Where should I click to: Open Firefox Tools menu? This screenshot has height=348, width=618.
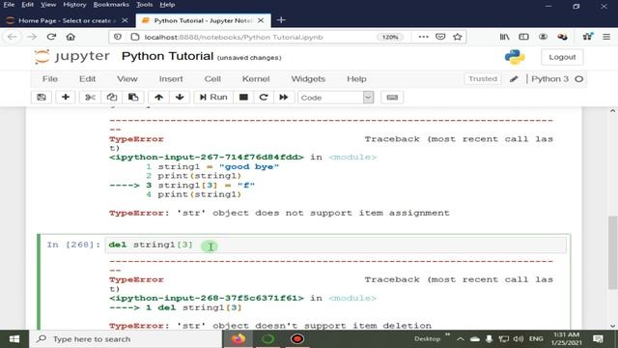click(144, 5)
